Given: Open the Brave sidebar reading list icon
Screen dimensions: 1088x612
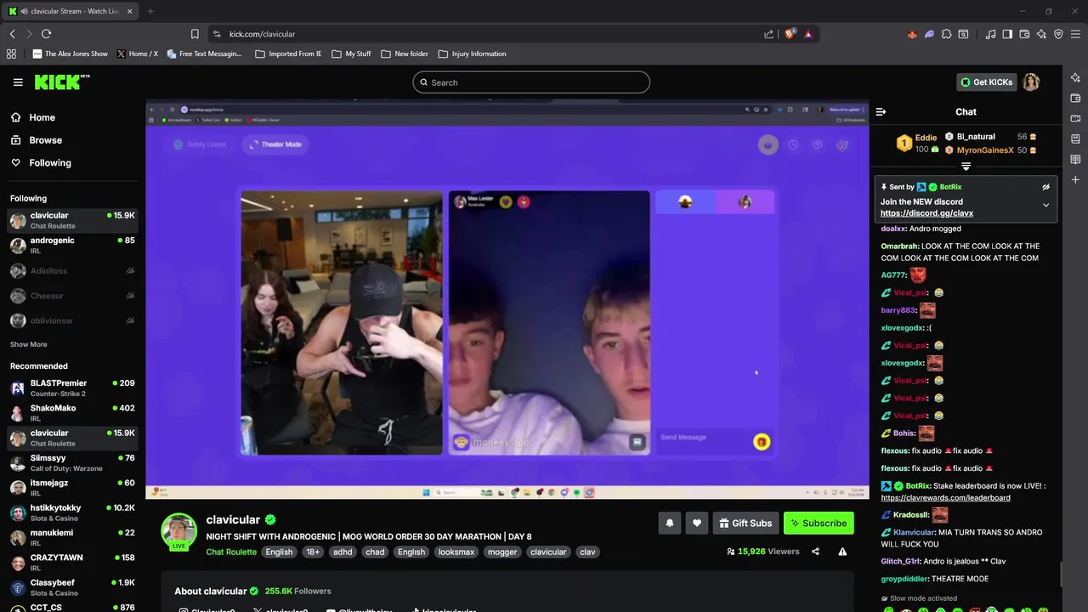Looking at the screenshot, I should coord(1075,159).
